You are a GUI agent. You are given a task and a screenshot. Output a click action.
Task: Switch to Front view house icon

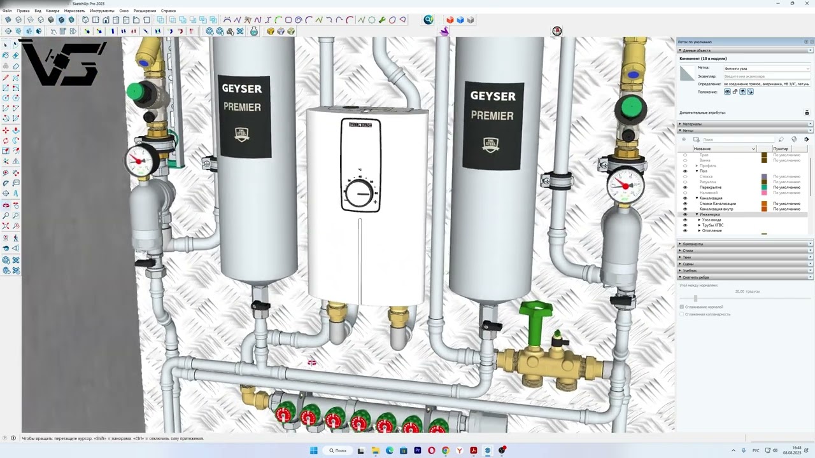click(106, 19)
